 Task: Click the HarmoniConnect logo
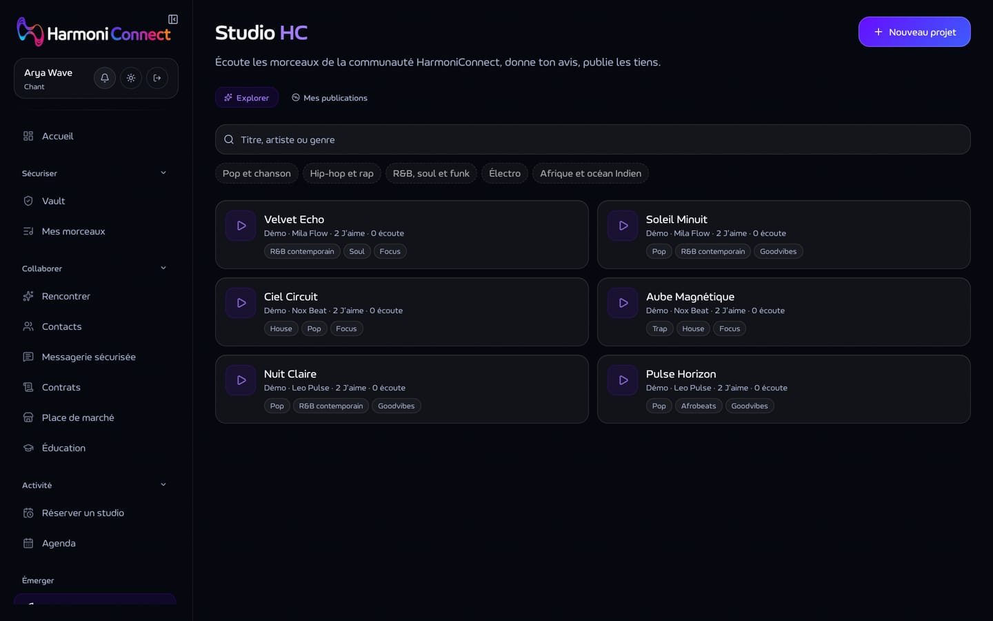[x=94, y=32]
